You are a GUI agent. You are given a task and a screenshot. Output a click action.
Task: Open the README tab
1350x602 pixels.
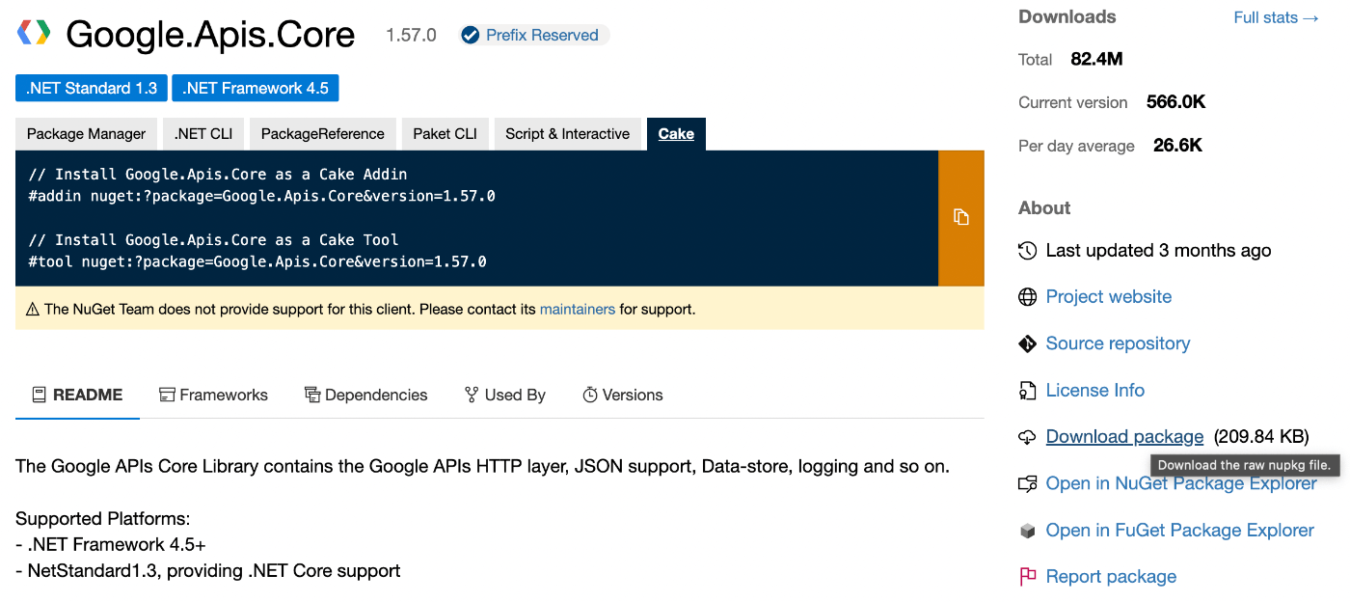[77, 396]
